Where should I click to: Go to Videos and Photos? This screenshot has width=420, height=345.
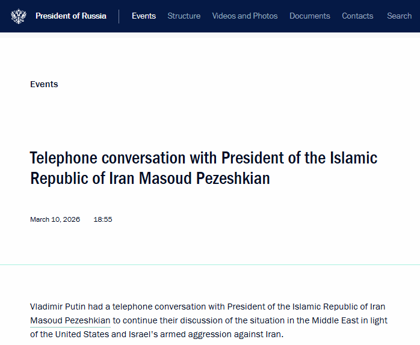pos(245,16)
